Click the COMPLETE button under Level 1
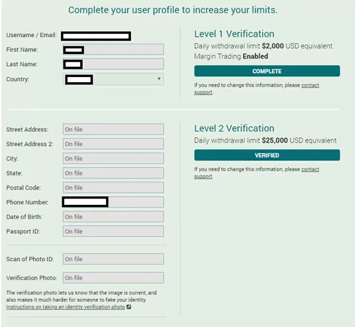 tap(267, 71)
